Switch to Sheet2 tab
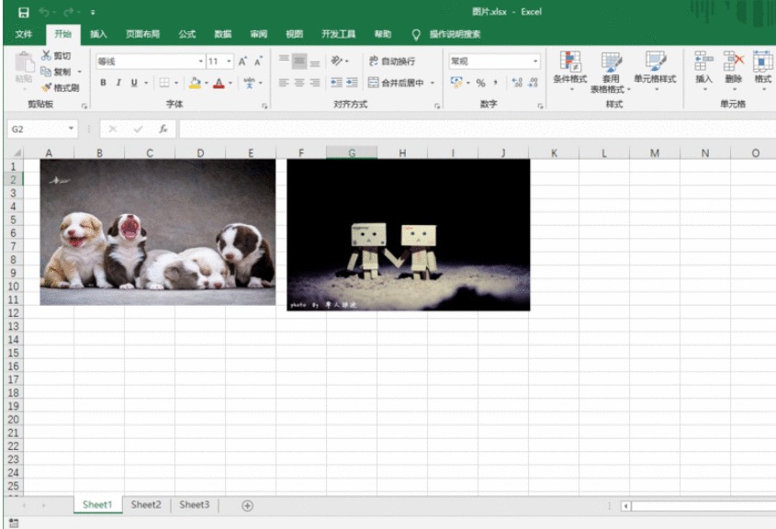776x529 pixels. coord(146,505)
